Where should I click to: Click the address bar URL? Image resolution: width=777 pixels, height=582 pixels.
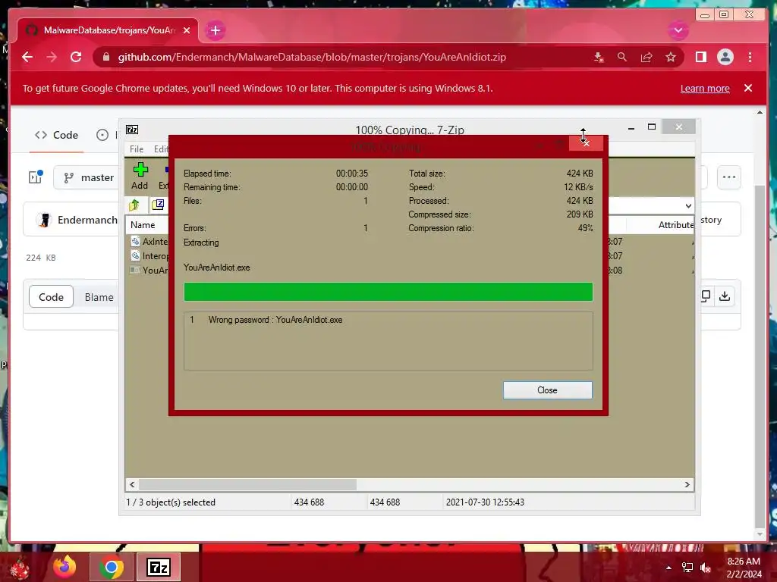point(312,57)
